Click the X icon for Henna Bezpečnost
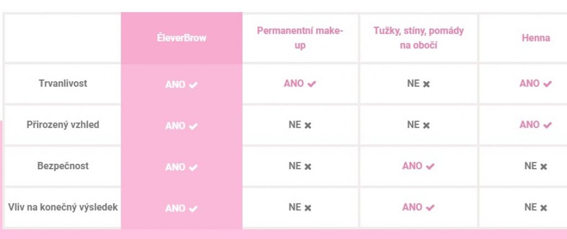Viewport: 567px width, 239px height. point(544,167)
